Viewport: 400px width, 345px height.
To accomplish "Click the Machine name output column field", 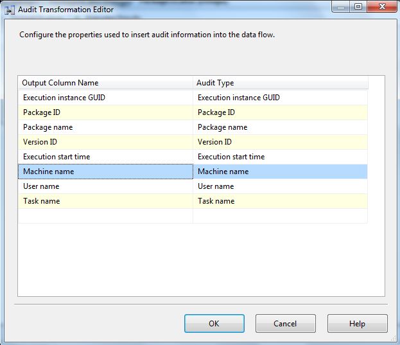I will (x=105, y=172).
